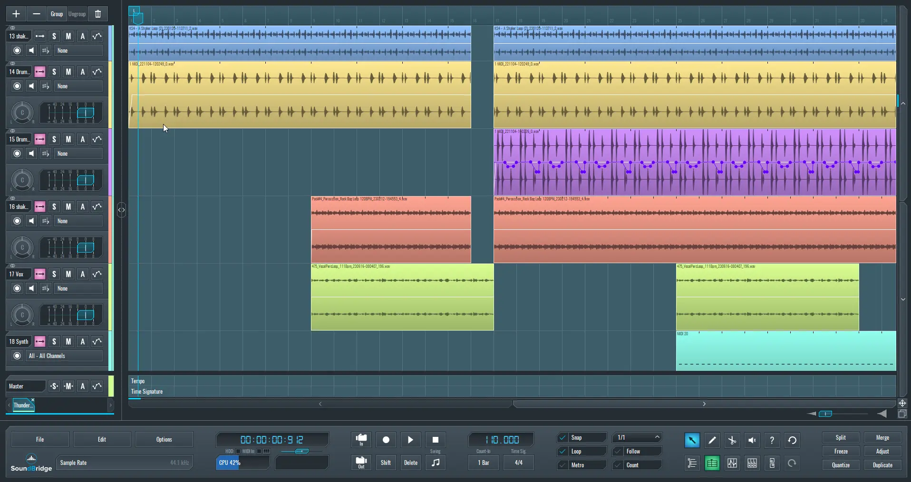
Task: Start playback with the Play button
Action: click(x=411, y=440)
